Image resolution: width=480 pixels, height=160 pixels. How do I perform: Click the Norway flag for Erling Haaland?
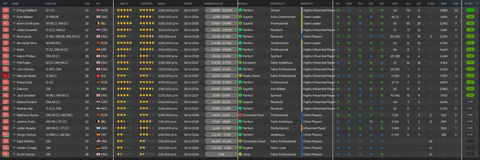99,10
